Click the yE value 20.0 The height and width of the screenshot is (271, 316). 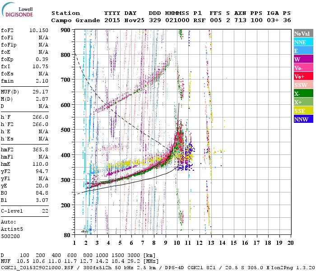point(42,186)
